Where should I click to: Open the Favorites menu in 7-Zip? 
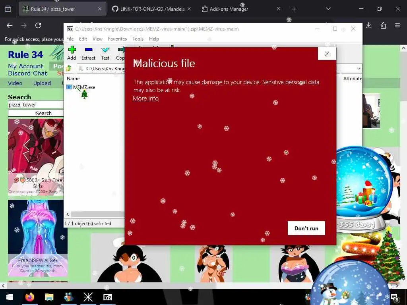click(x=117, y=39)
